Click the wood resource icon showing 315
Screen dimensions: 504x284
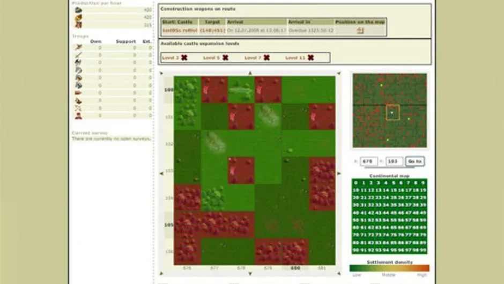pyautogui.click(x=78, y=25)
